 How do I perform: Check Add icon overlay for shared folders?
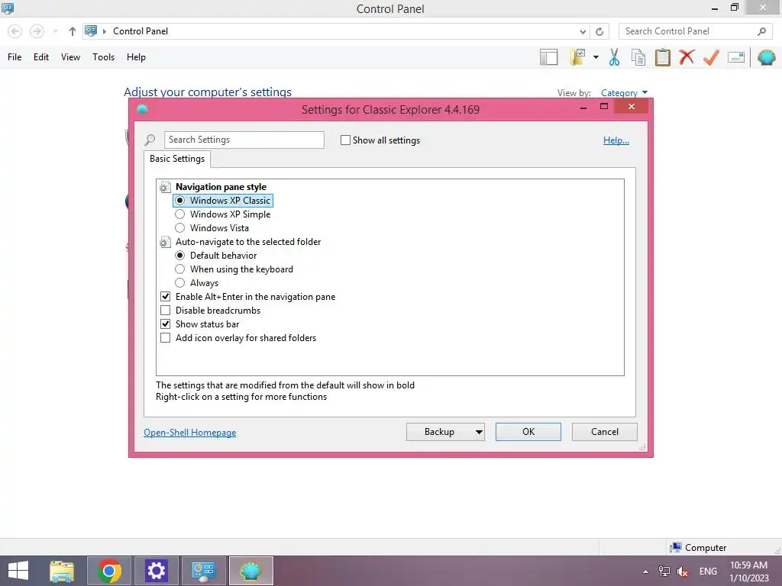[x=166, y=338]
